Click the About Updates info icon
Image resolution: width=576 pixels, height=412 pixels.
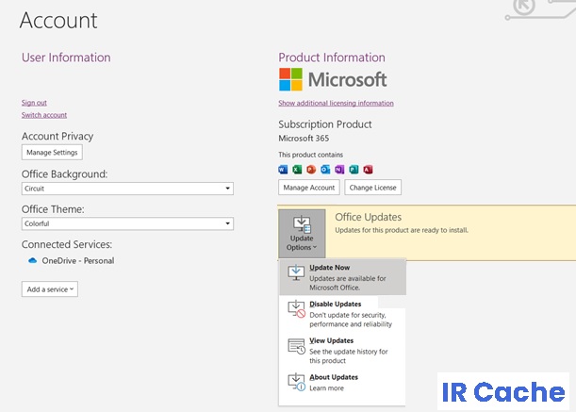pos(296,382)
